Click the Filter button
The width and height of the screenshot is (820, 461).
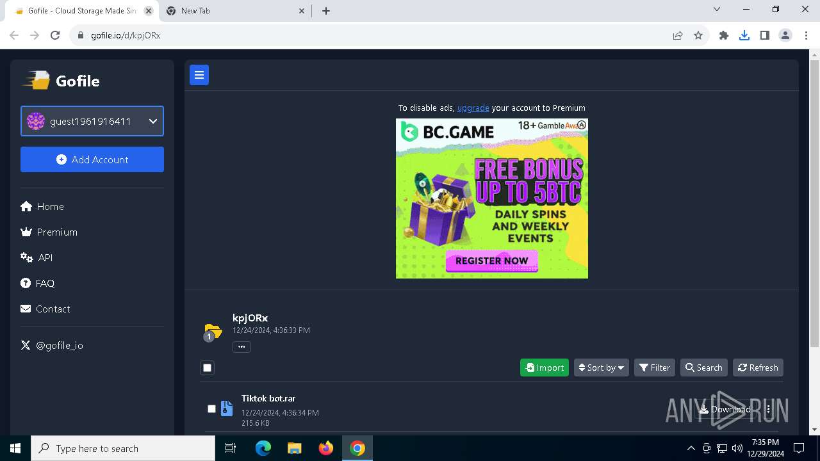655,368
